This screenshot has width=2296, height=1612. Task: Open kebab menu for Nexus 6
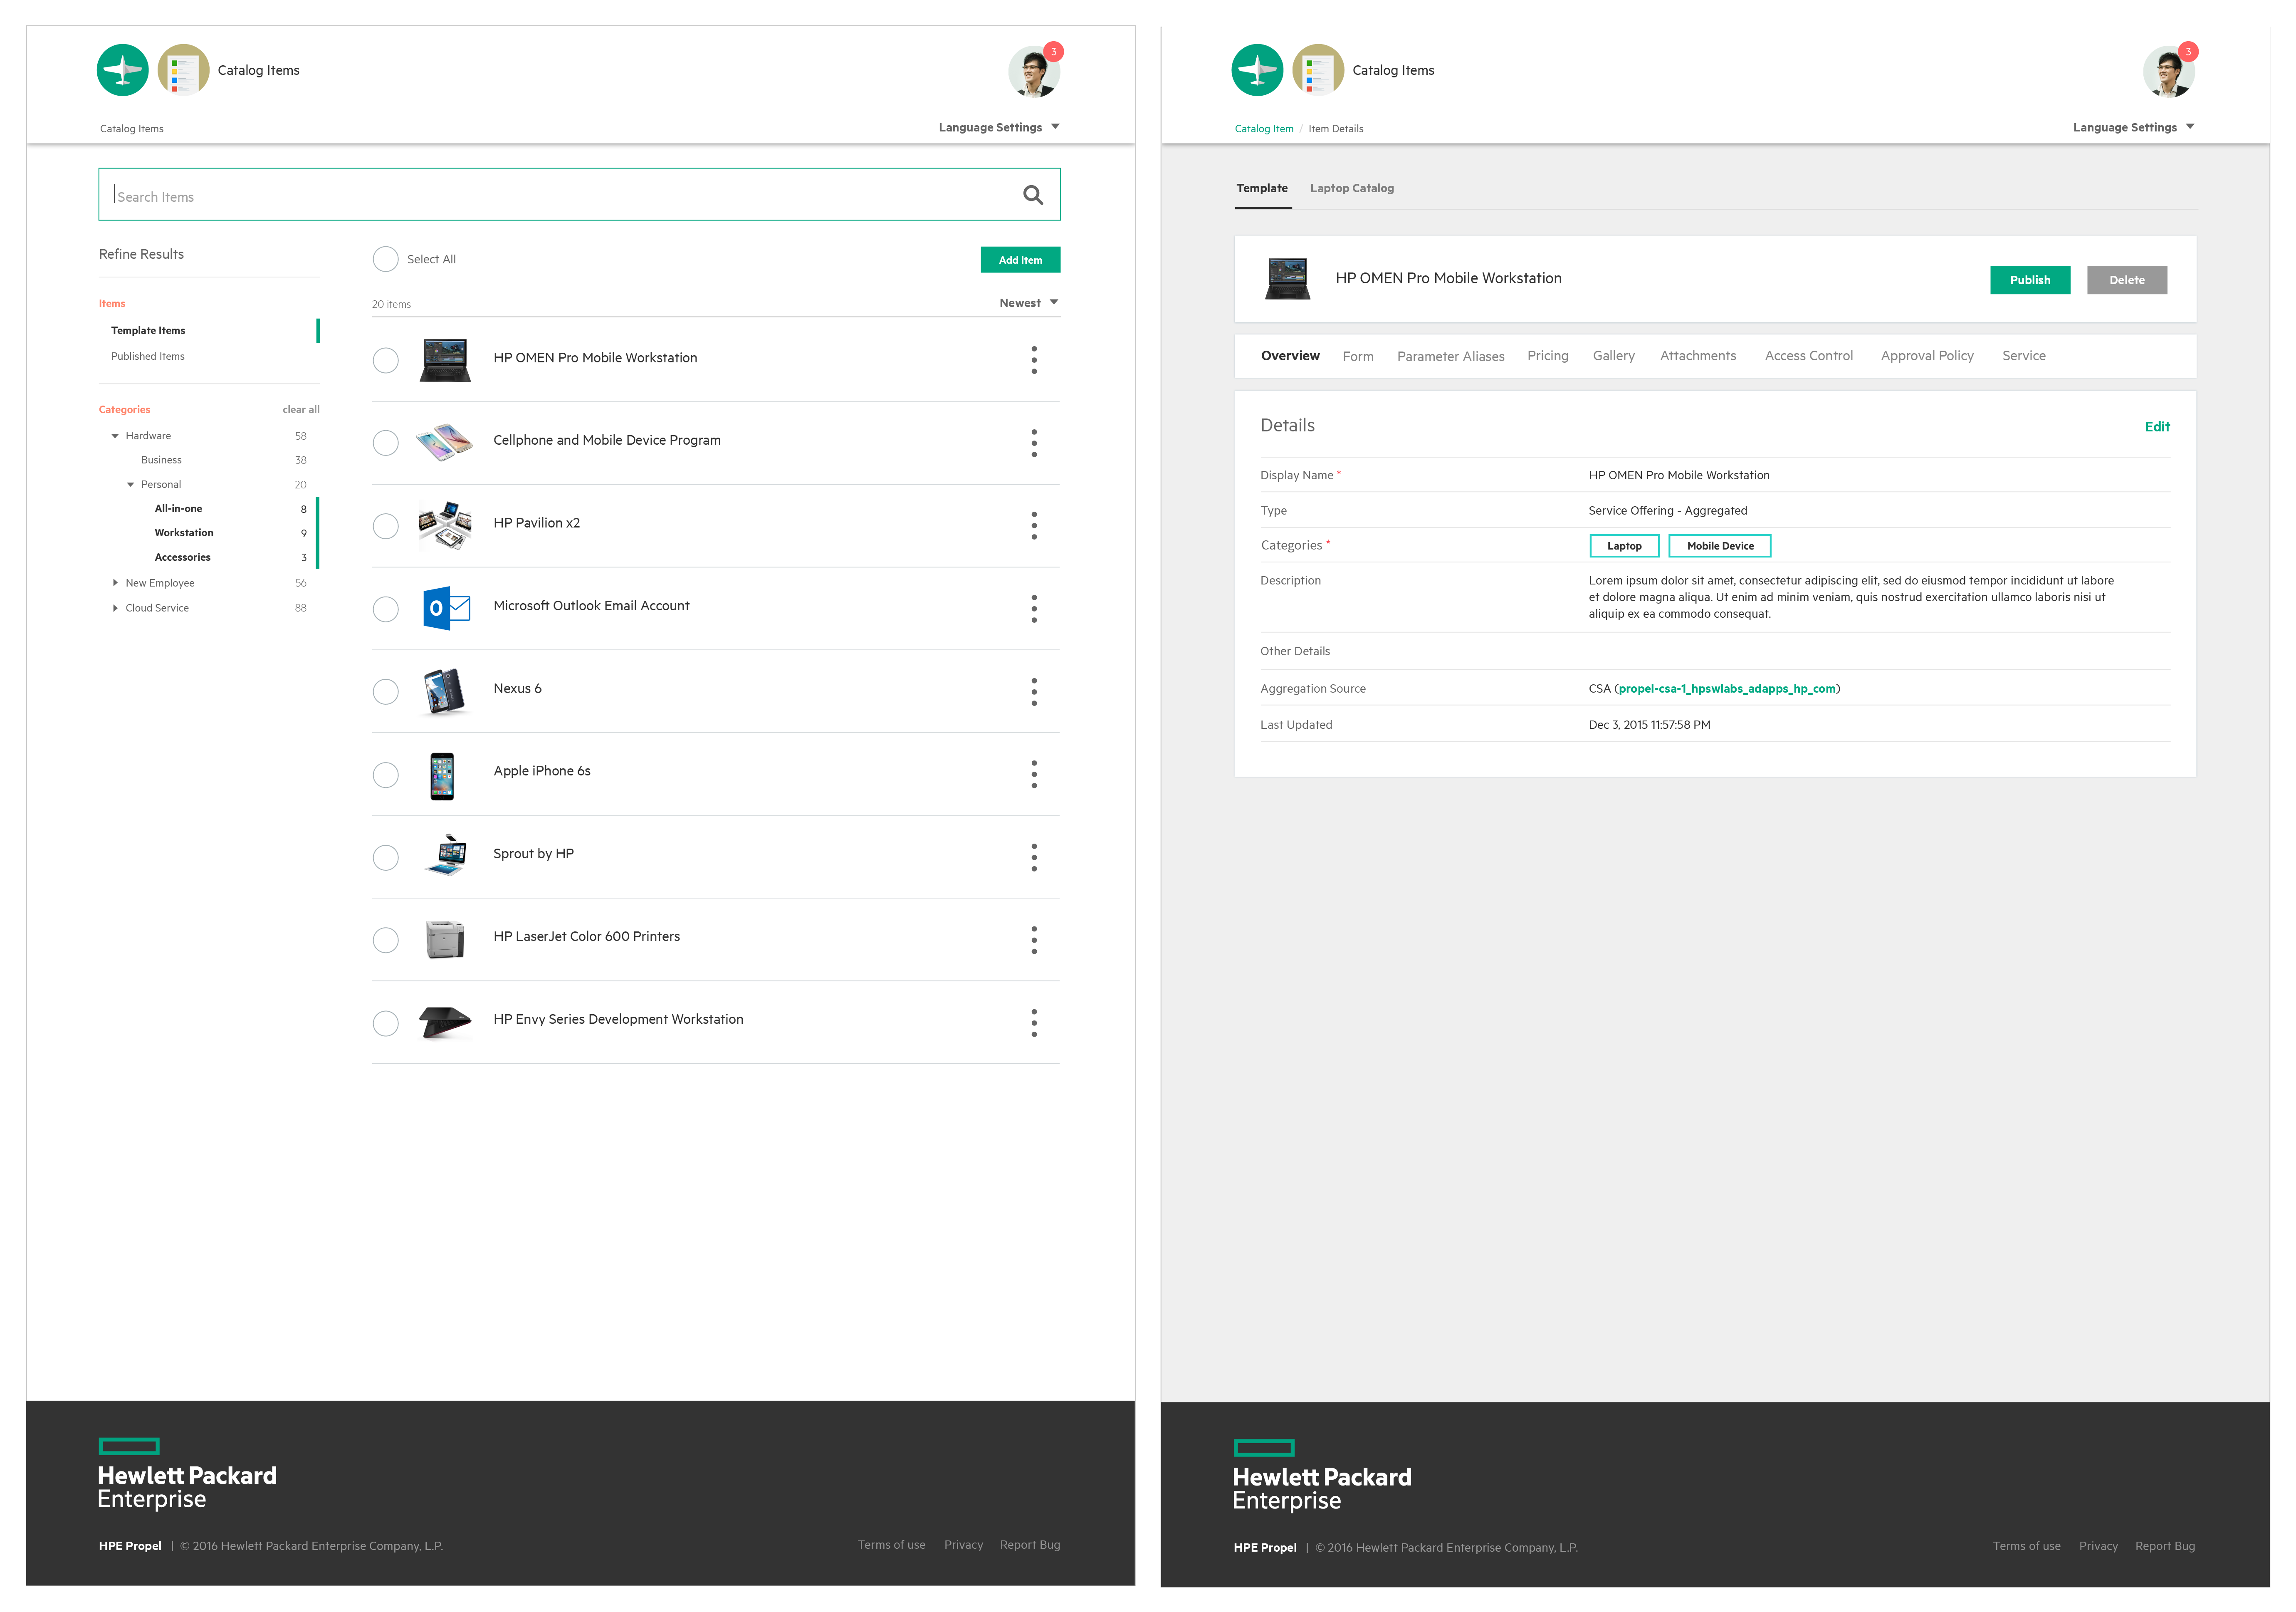pos(1034,691)
